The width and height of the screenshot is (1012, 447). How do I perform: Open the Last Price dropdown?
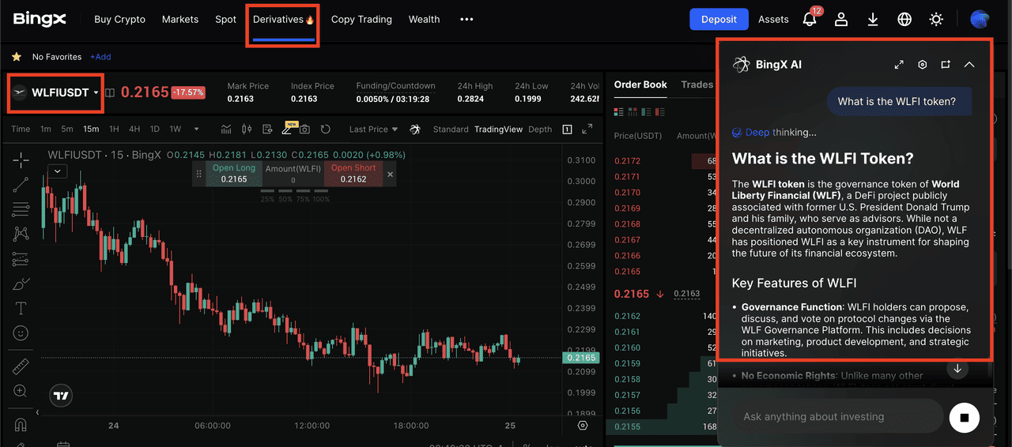pos(374,129)
